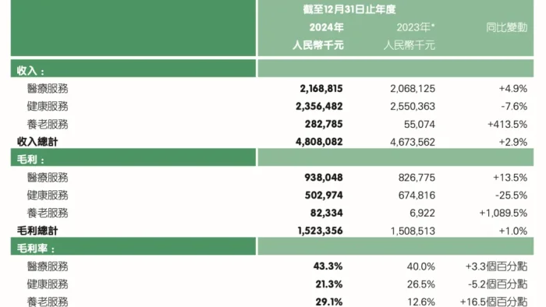The image size is (546, 307).
Task: Select the 43.3% gross margin value
Action: 328,266
